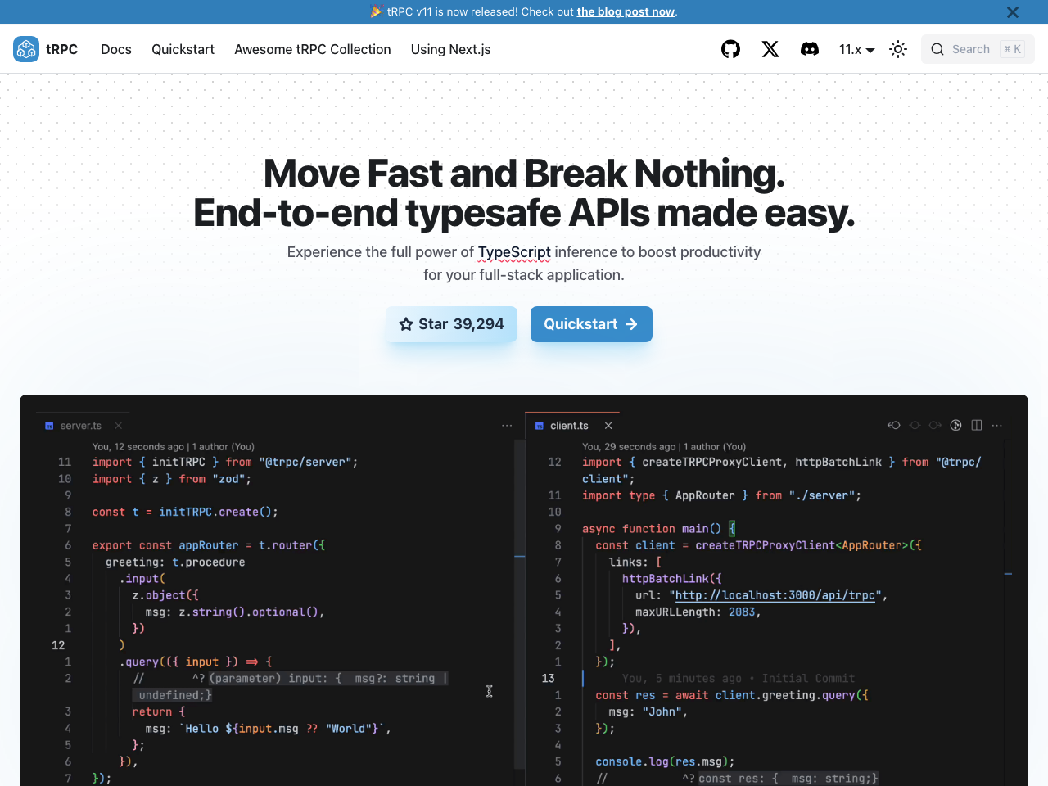Toggle light and dark theme
The width and height of the screenshot is (1048, 786).
tap(898, 49)
